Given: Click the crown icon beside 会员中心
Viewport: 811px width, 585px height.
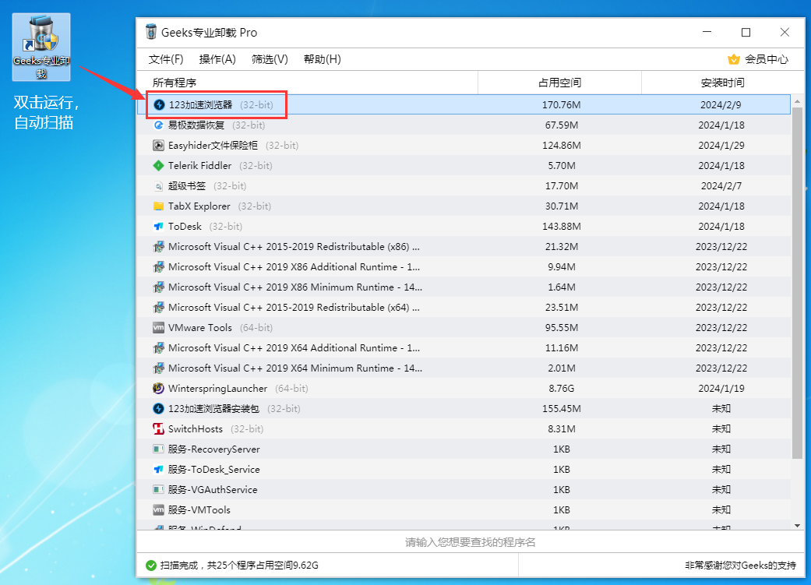Looking at the screenshot, I should (x=733, y=59).
